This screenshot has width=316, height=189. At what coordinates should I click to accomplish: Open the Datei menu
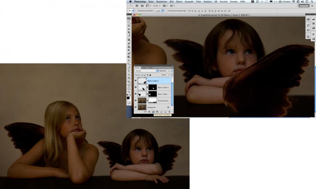pyautogui.click(x=151, y=2)
